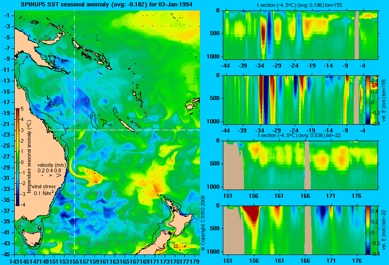Click the '143' longitude label on map axis
Viewport: 389px width, 265px height.
14,261
